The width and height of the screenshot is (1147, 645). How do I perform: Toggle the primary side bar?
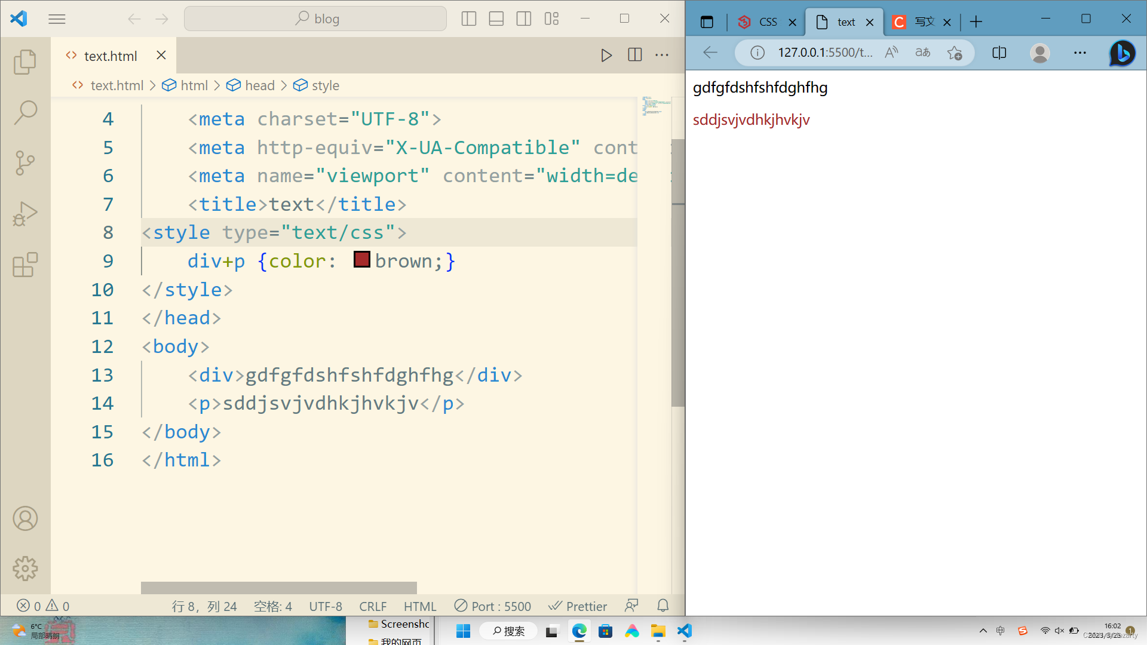coord(469,19)
